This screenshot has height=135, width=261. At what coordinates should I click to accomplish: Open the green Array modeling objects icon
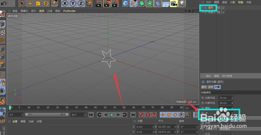click(150, 3)
